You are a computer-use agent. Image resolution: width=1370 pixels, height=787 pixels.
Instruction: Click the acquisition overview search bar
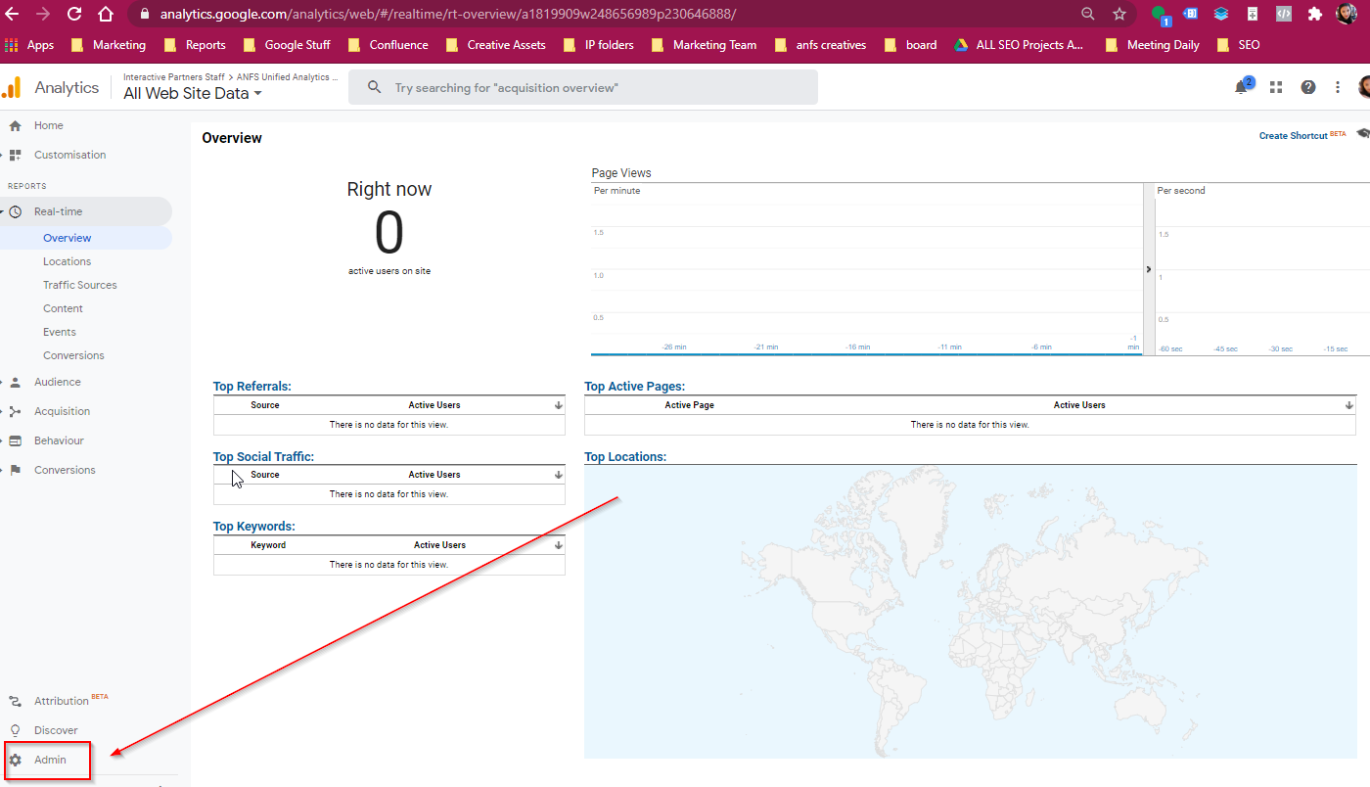pos(583,87)
